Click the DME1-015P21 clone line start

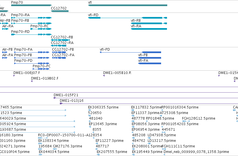click(55, 98)
